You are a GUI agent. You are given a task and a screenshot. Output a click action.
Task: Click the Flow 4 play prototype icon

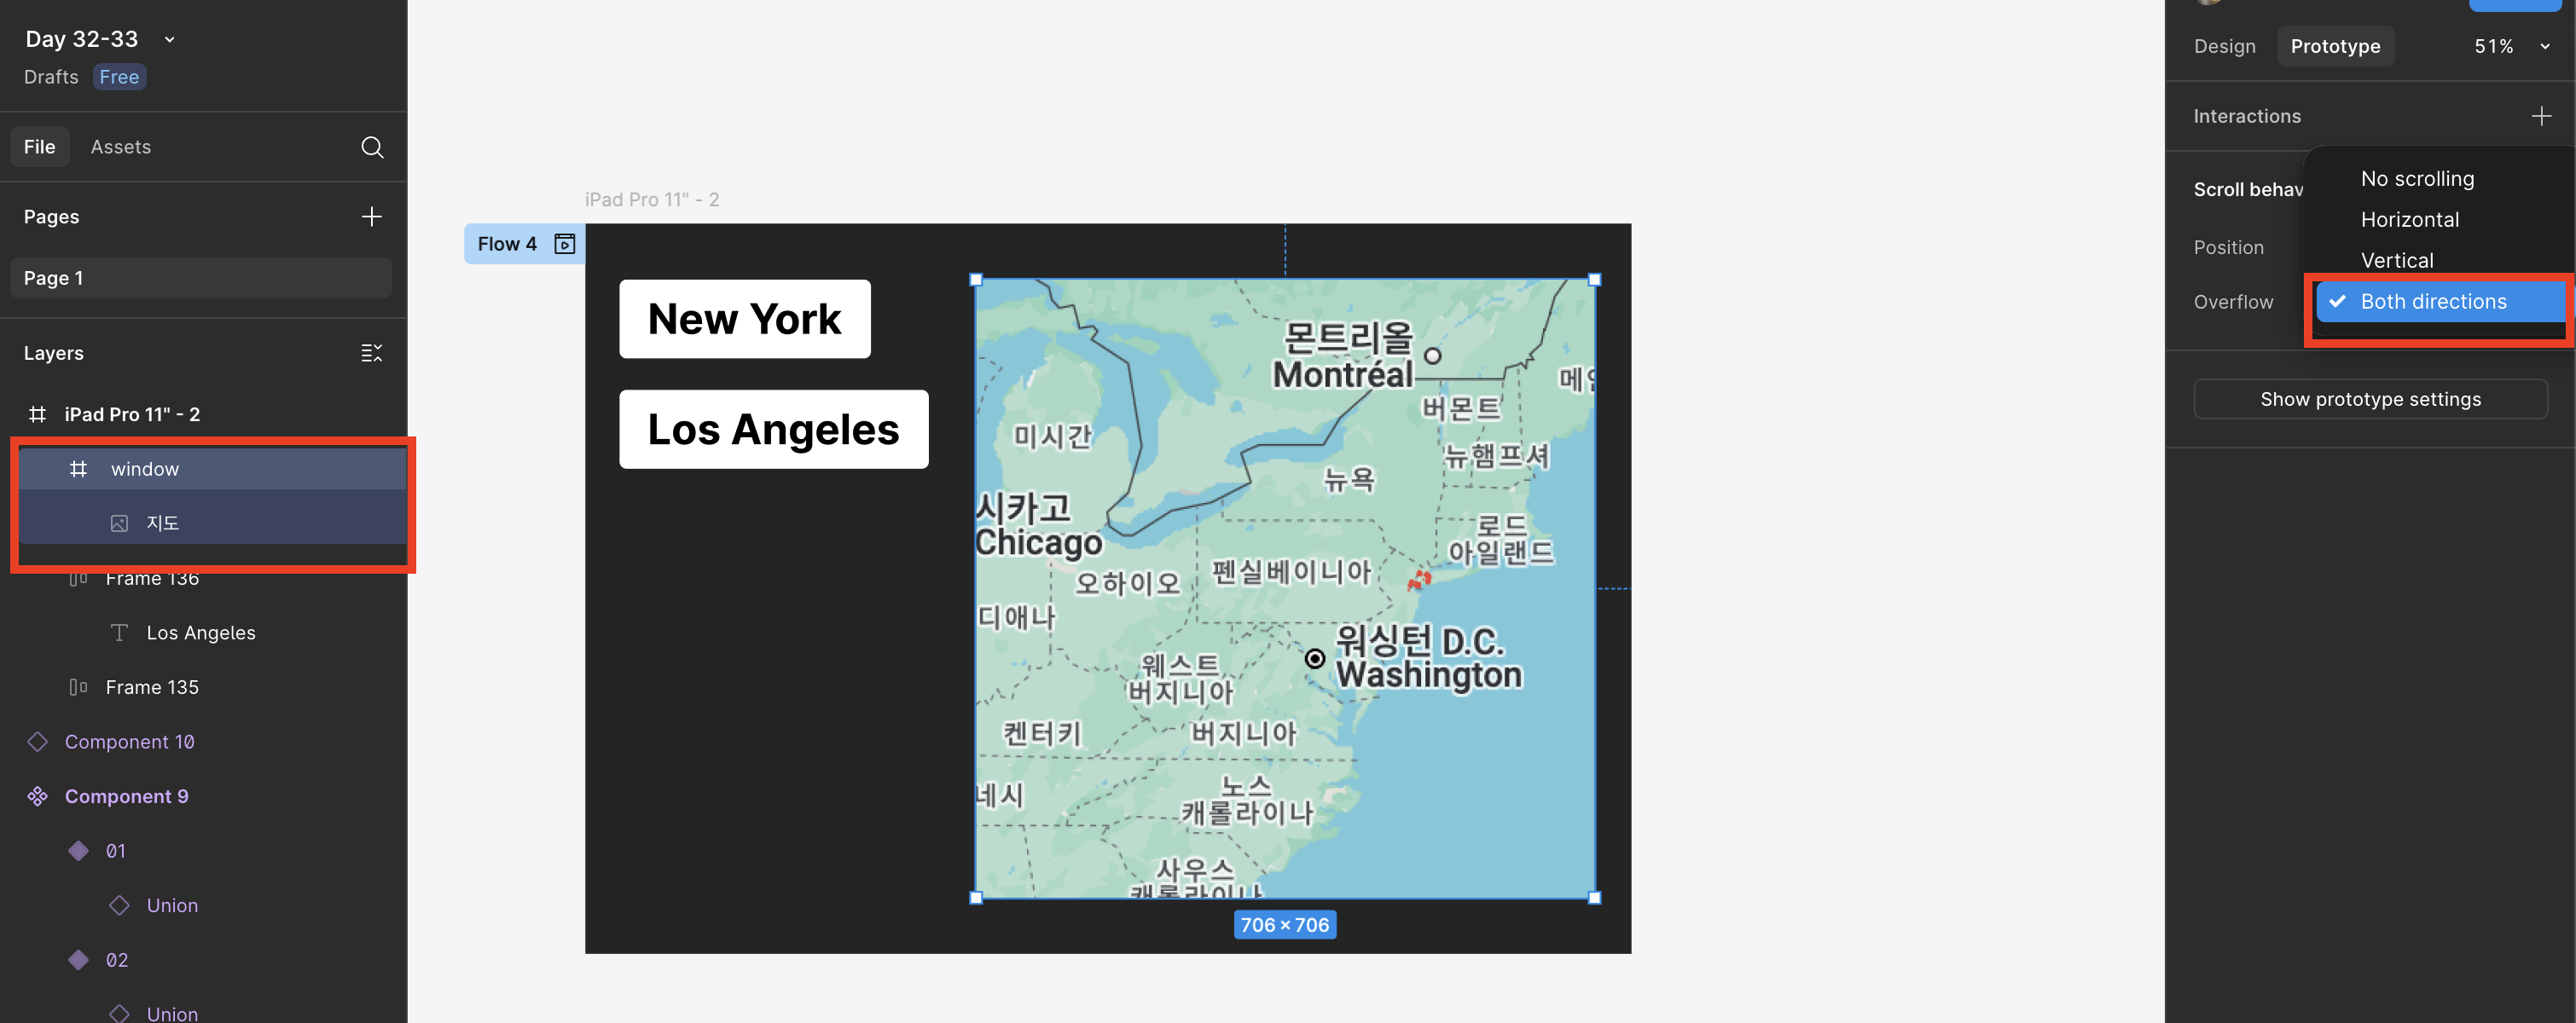pos(564,244)
